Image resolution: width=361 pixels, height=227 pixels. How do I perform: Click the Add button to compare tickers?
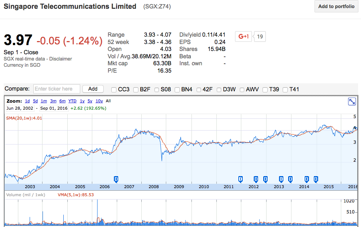point(93,89)
